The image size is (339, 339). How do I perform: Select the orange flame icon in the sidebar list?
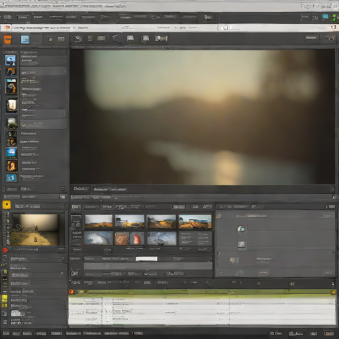11,166
